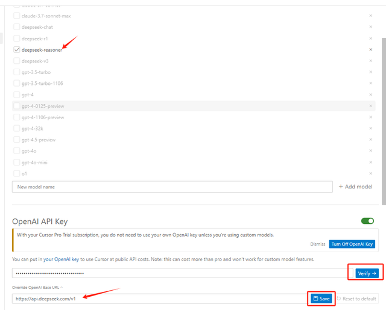Remove deepseek-chat with its X icon
386x310 pixels.
[371, 26]
